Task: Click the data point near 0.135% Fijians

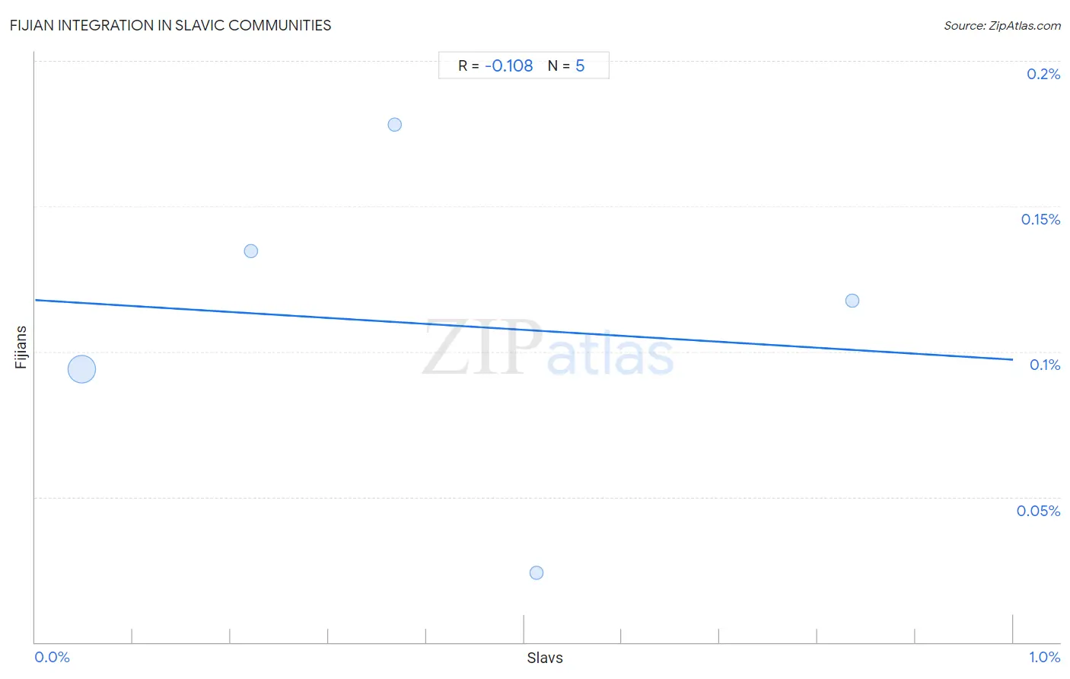Action: point(251,250)
